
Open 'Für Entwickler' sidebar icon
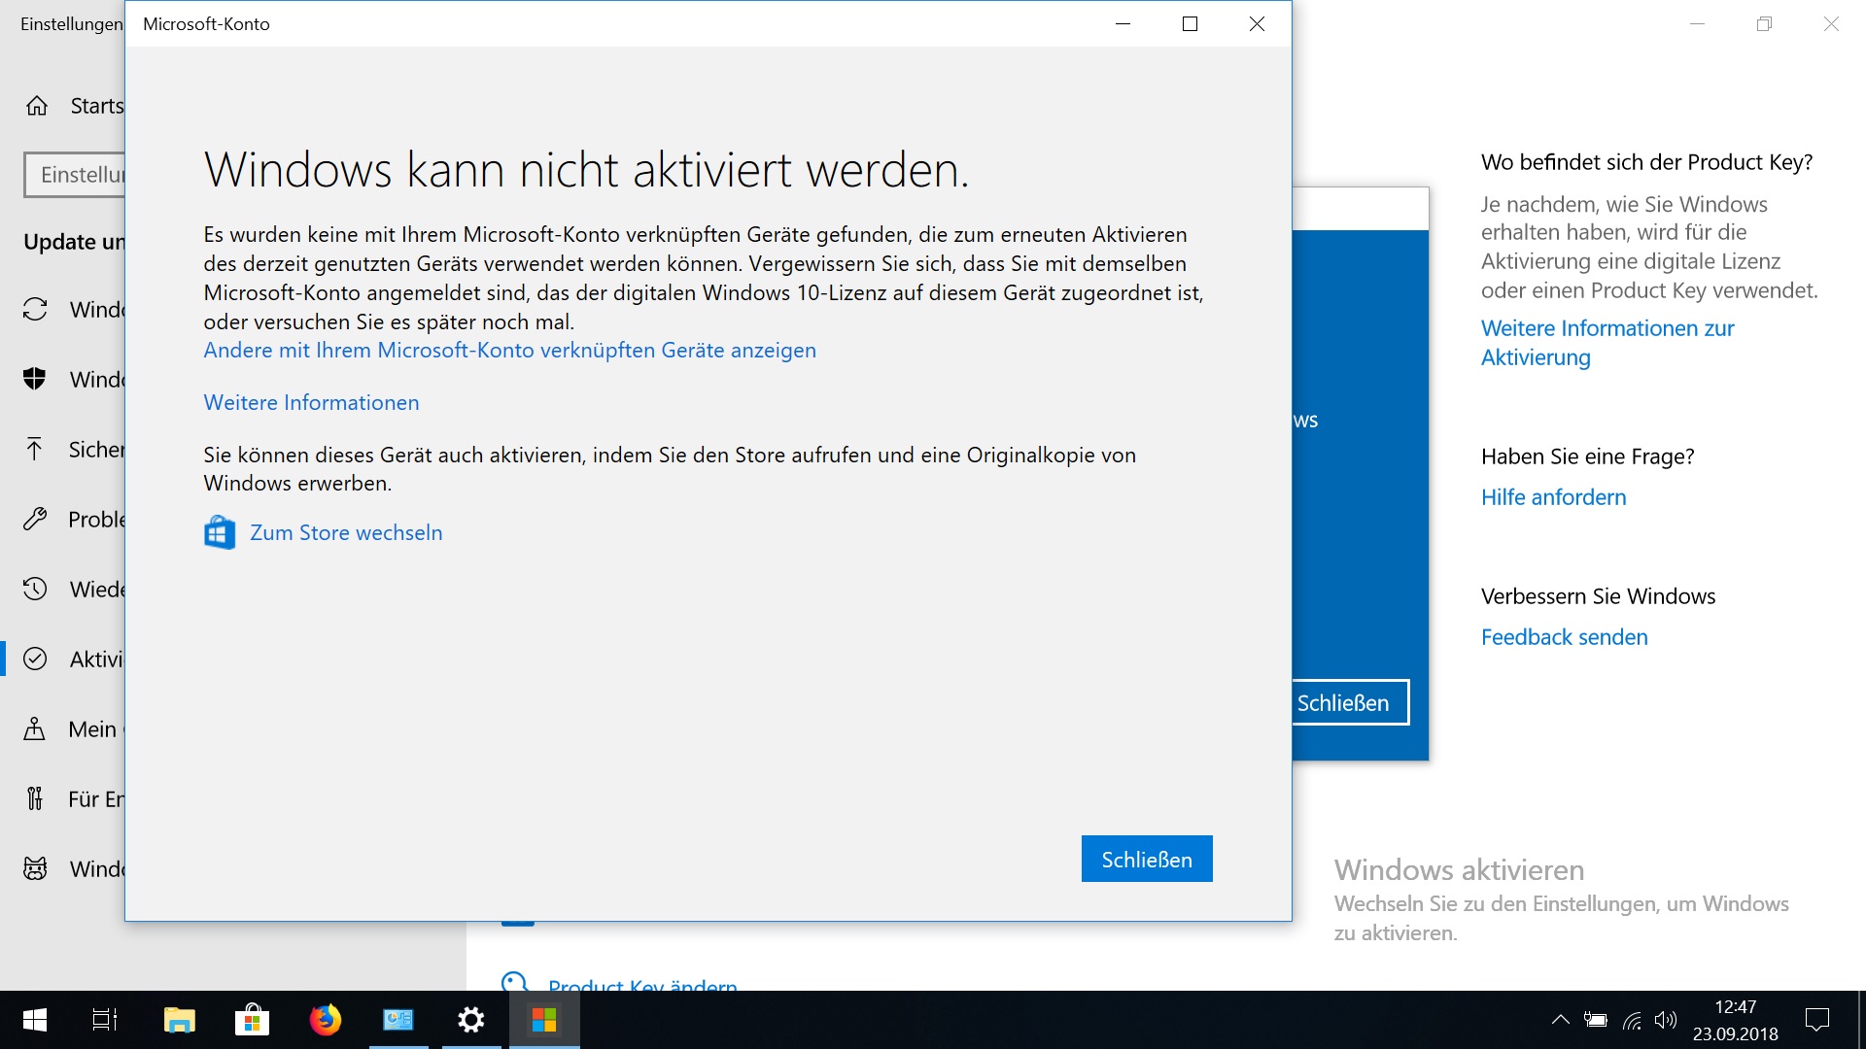coord(35,798)
